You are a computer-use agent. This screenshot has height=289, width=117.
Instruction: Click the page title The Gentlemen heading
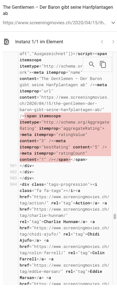pyautogui.click(x=58, y=10)
